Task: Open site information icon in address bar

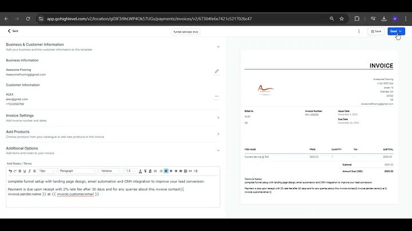Action: [x=41, y=19]
